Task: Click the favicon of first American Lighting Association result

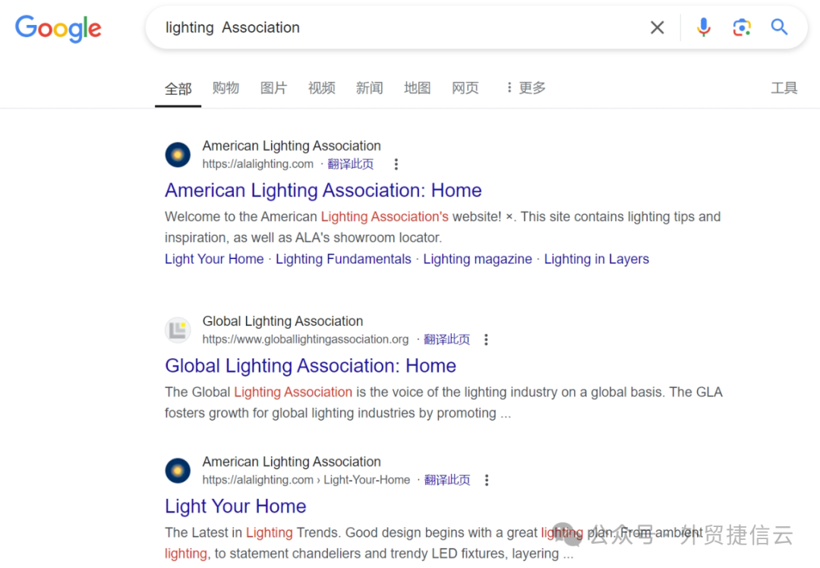Action: click(x=178, y=155)
